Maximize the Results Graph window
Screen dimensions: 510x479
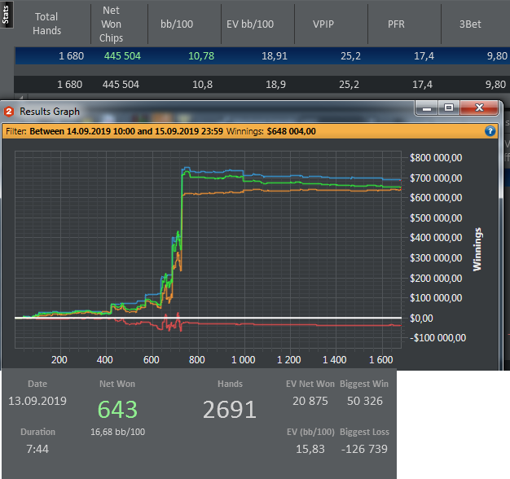(x=449, y=108)
